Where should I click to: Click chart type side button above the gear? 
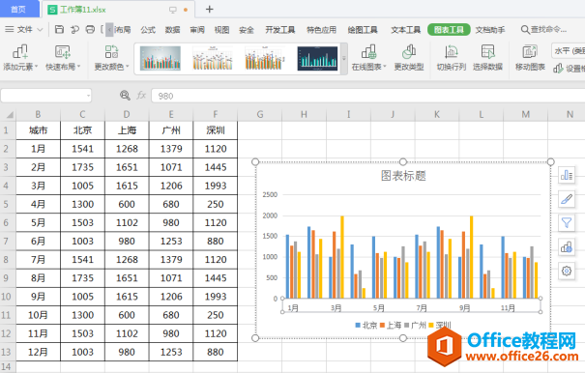[x=567, y=247]
